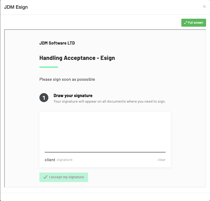
Task: Click the expand arrows icon beside Full screen
Action: (x=186, y=23)
